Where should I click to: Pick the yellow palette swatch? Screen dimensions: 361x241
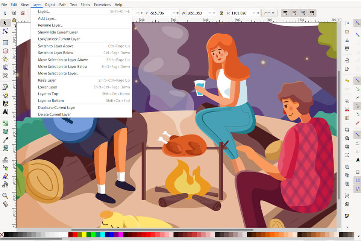click(84, 235)
